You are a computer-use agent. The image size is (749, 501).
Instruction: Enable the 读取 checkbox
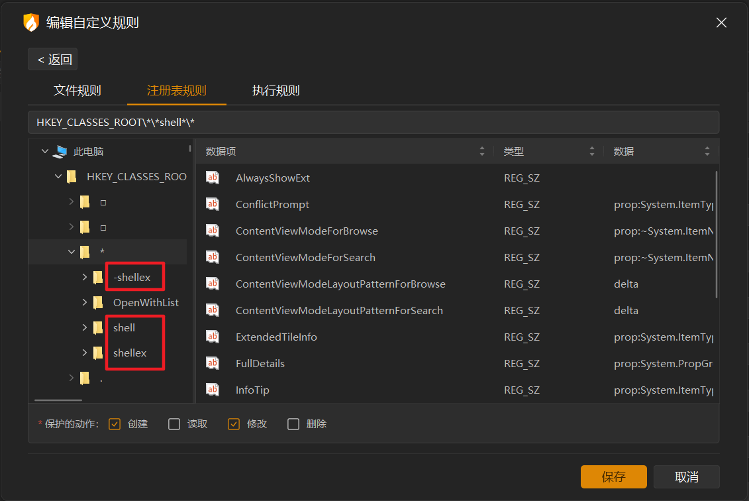coord(174,424)
